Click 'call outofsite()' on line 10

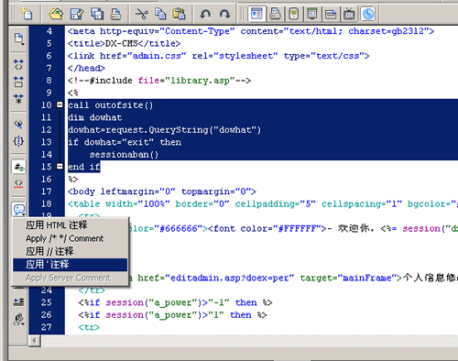tap(111, 105)
